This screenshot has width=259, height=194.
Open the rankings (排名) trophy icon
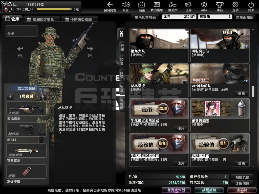[x=220, y=7]
